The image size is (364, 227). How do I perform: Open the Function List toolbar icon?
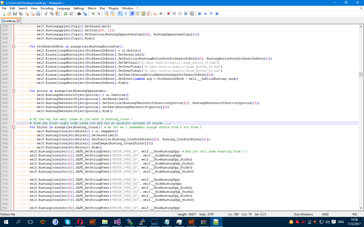pyautogui.click(x=149, y=14)
